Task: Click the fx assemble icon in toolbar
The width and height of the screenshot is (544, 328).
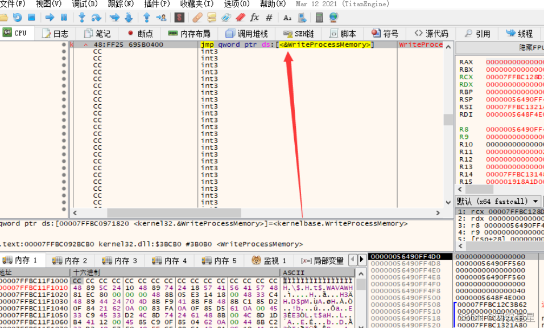Action: click(x=254, y=19)
